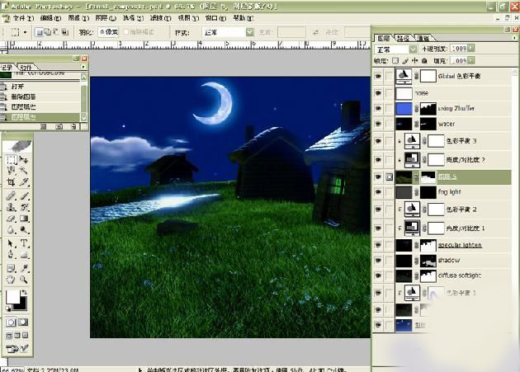Screen dimensions: 520x372
Task: Select the Zoom magnifier tool
Action: click(x=24, y=280)
